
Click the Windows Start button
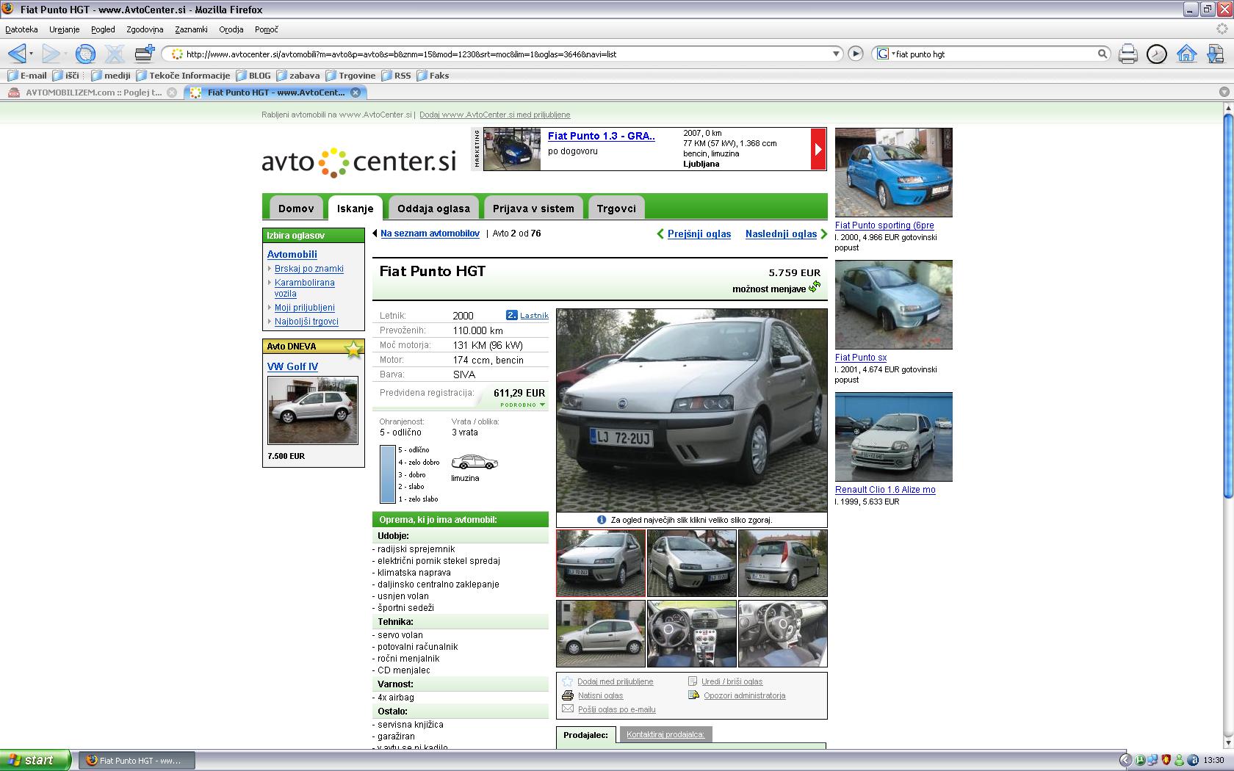point(35,760)
